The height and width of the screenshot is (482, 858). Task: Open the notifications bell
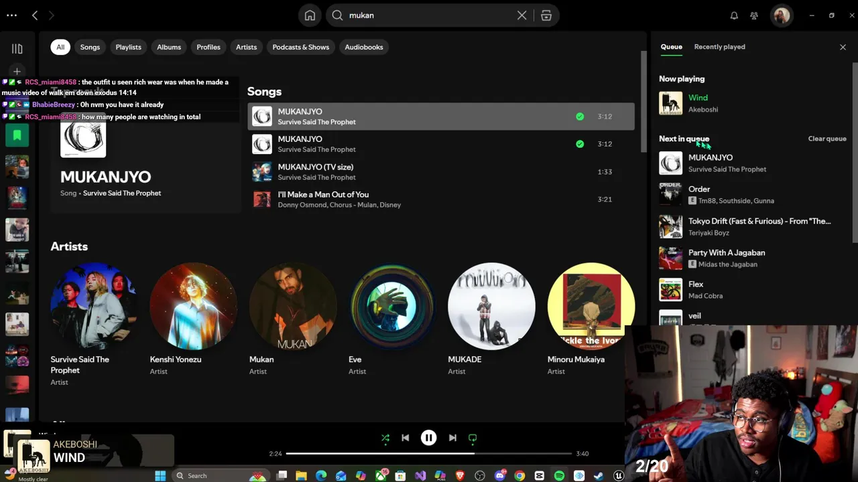734,15
